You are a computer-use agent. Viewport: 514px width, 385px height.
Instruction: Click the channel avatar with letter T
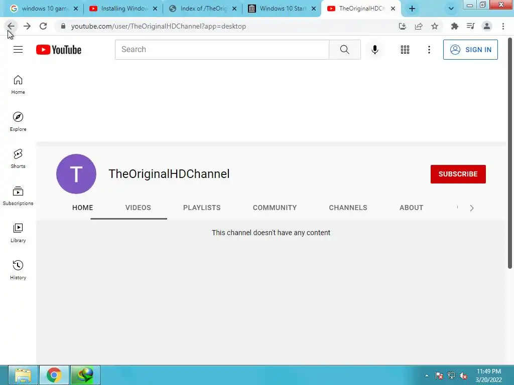(x=76, y=174)
